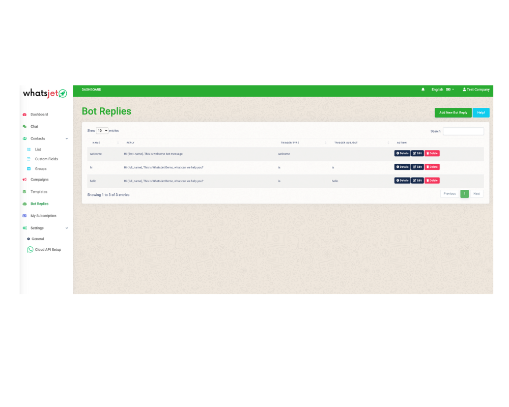The height and width of the screenshot is (407, 509).
Task: Click the Search input field
Action: (463, 131)
